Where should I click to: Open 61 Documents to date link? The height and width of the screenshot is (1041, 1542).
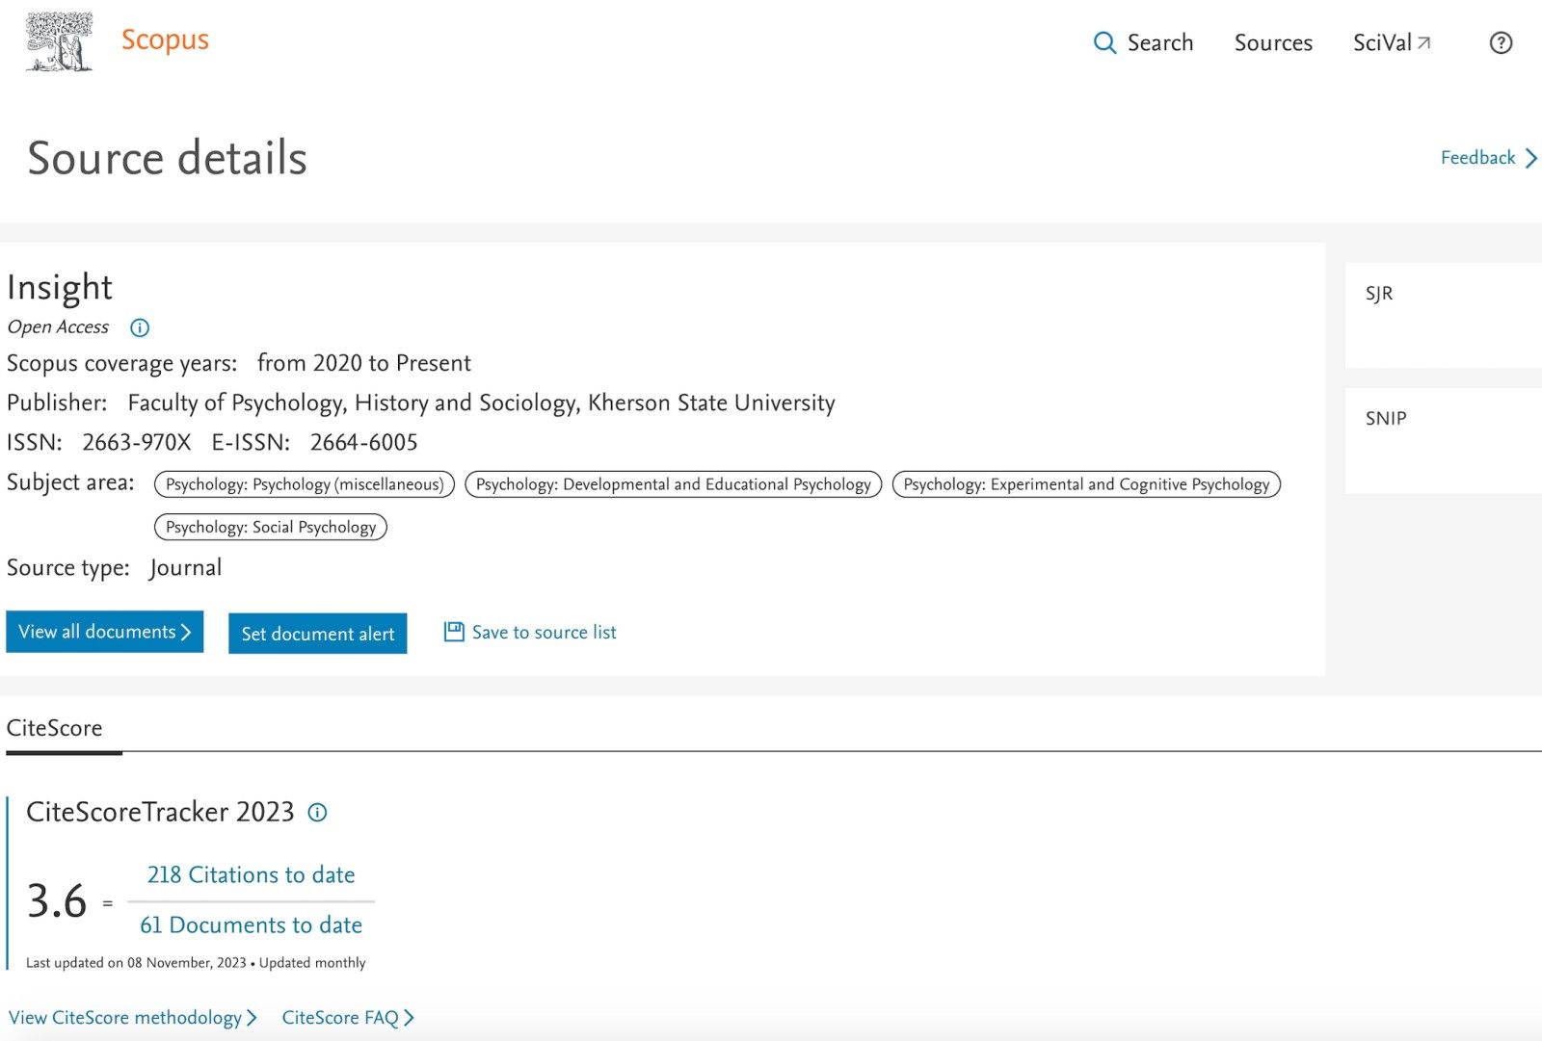(251, 924)
